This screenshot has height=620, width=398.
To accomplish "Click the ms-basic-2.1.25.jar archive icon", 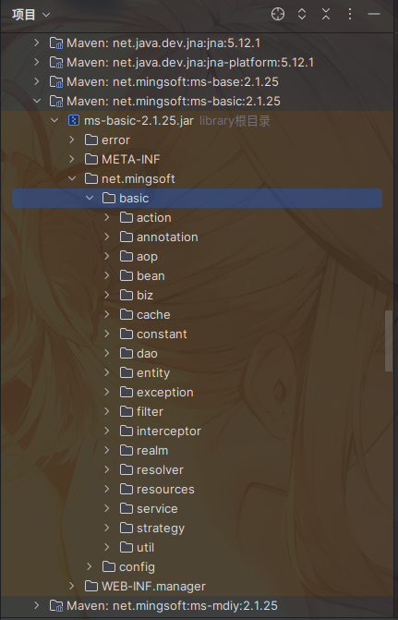I will [x=74, y=120].
